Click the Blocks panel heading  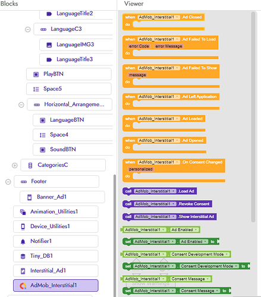tap(9, 4)
